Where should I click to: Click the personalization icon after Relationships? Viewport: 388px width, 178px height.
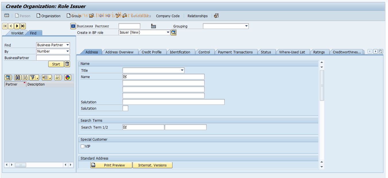(x=216, y=16)
